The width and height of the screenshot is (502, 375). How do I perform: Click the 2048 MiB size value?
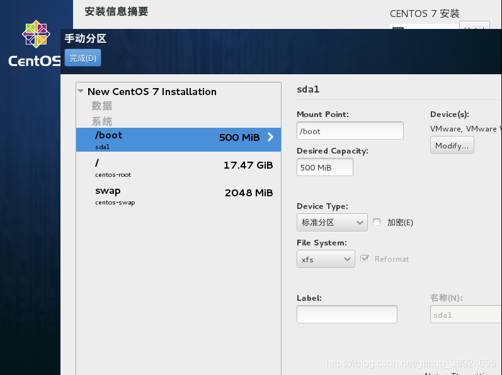pyautogui.click(x=249, y=193)
